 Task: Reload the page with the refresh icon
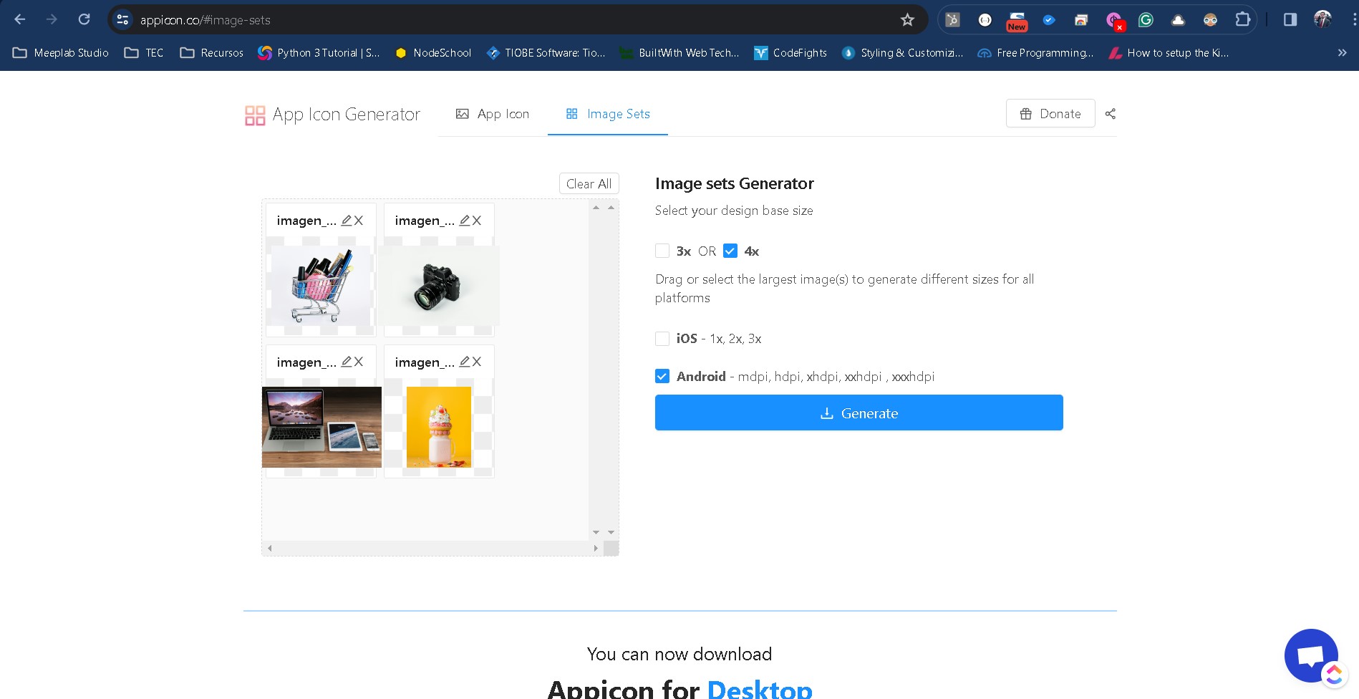click(x=84, y=20)
